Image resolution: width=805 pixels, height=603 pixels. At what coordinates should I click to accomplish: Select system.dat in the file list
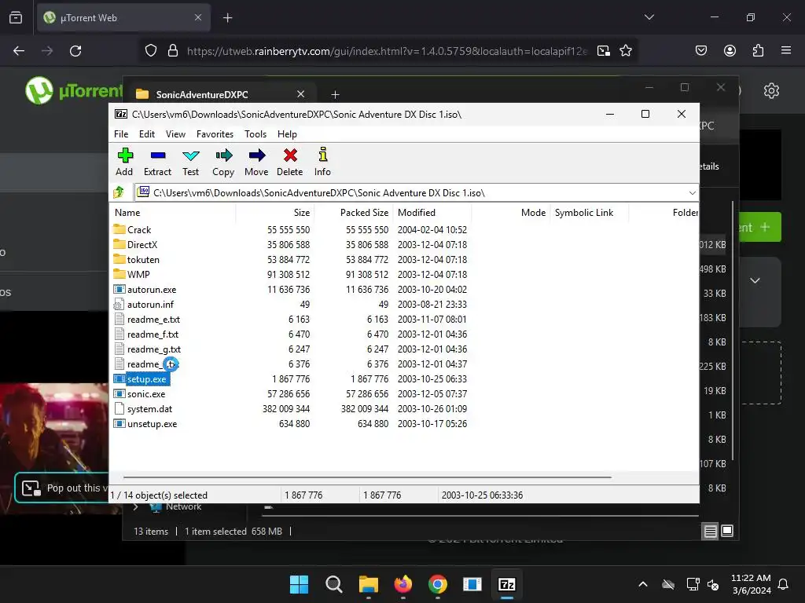click(x=149, y=408)
